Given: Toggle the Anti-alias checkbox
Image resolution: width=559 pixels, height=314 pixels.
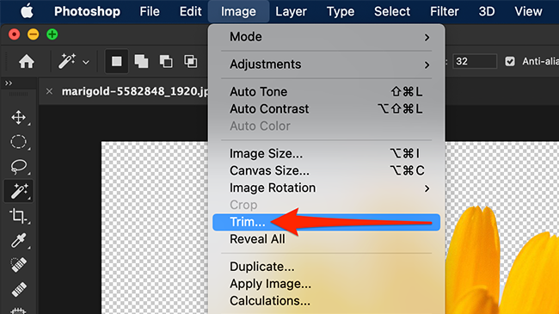Looking at the screenshot, I should click(510, 61).
